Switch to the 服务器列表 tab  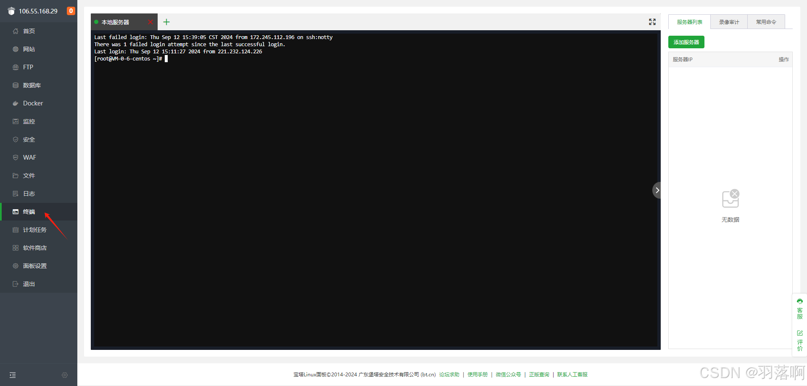coord(689,22)
